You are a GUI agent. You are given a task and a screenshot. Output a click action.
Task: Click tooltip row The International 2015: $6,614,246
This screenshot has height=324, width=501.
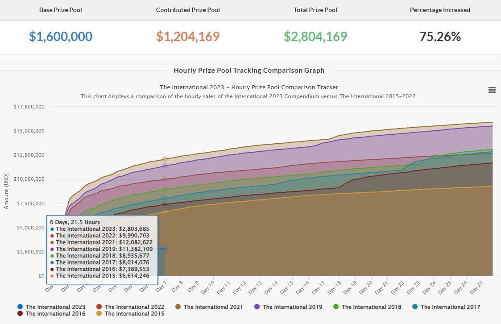tap(99, 276)
